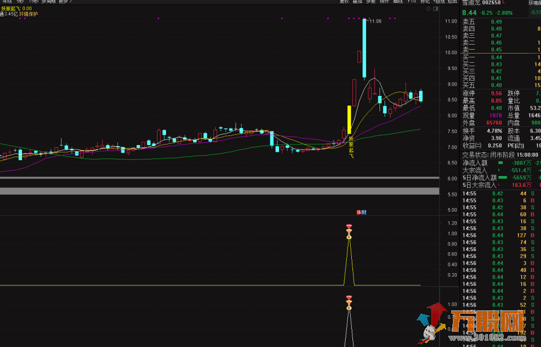Image resolution: width=541 pixels, height=347 pixels.
Task: Click the 11.00 price axis label
Action: pos(451,21)
